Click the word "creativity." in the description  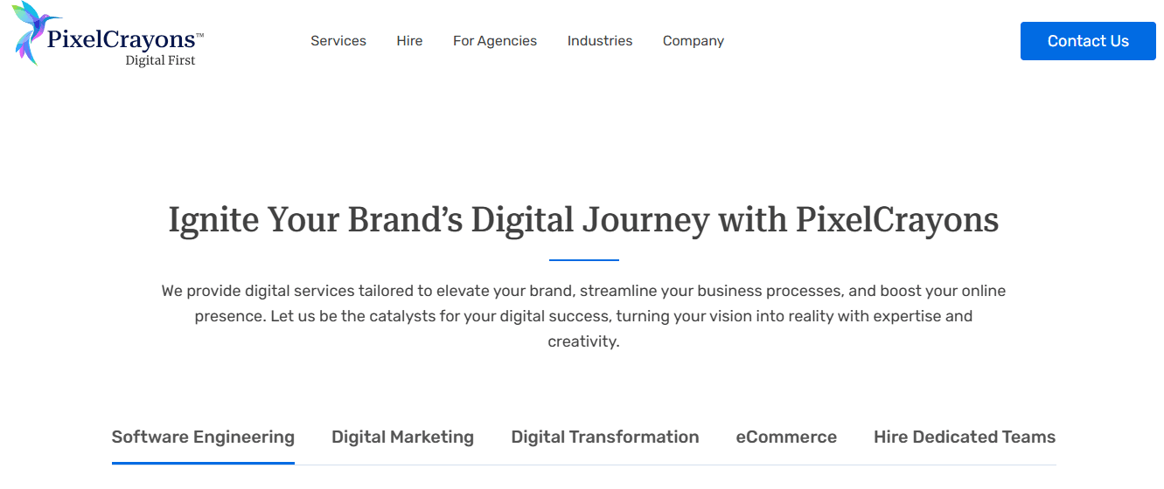(x=583, y=341)
